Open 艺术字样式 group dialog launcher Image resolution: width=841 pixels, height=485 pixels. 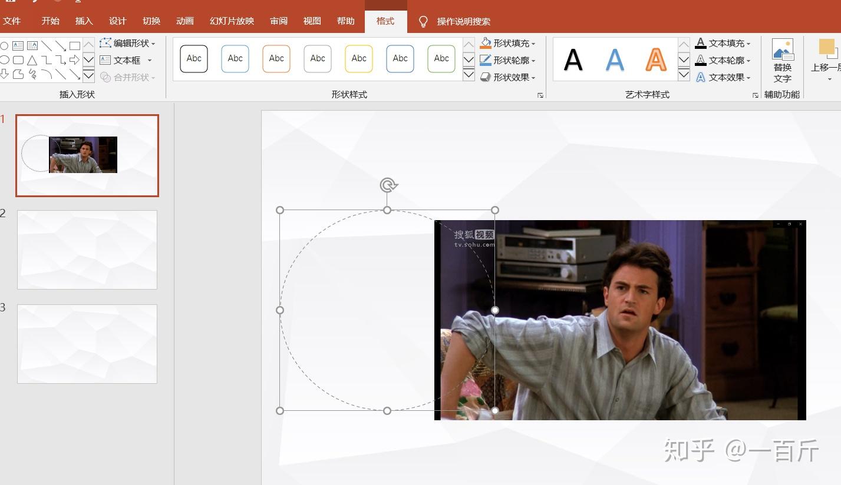click(755, 95)
